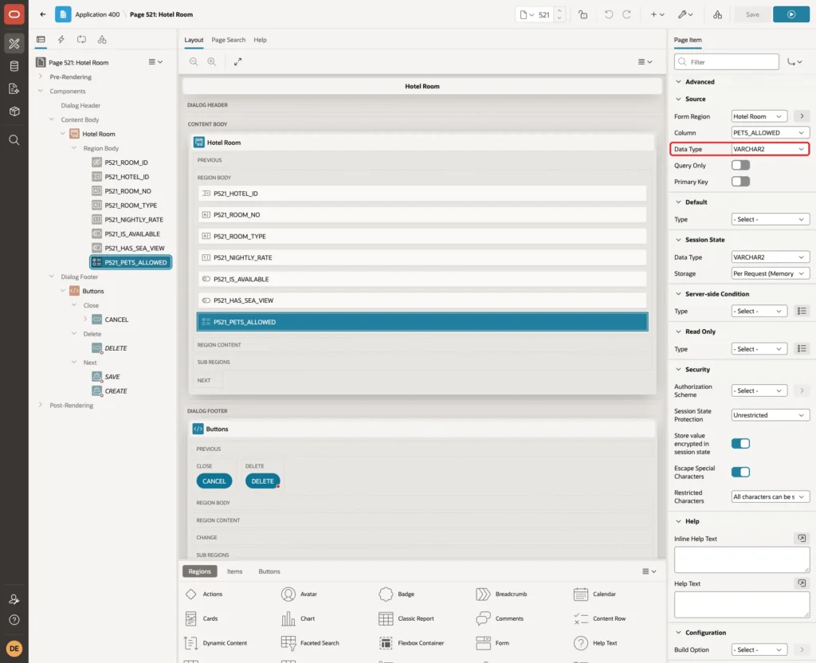Open the page lock icon
The image size is (816, 663).
(x=583, y=14)
